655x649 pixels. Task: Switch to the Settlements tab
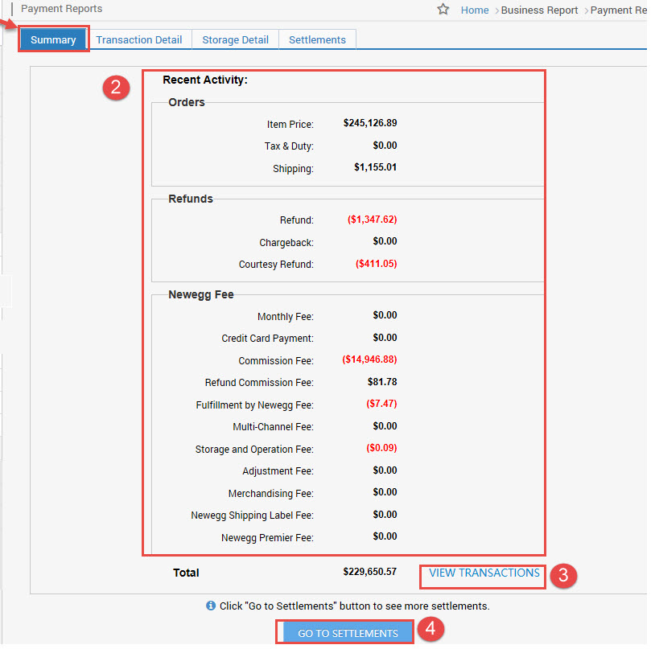point(317,39)
